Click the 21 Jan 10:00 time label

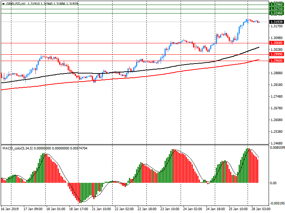pos(101,209)
